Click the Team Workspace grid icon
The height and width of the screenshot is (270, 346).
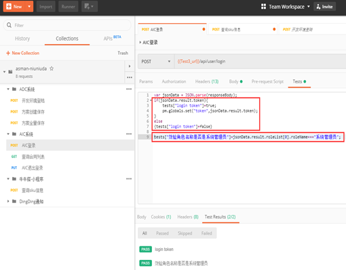click(263, 6)
